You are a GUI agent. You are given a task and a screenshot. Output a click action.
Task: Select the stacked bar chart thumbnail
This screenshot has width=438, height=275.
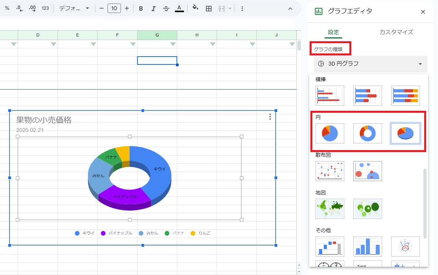[x=367, y=95]
